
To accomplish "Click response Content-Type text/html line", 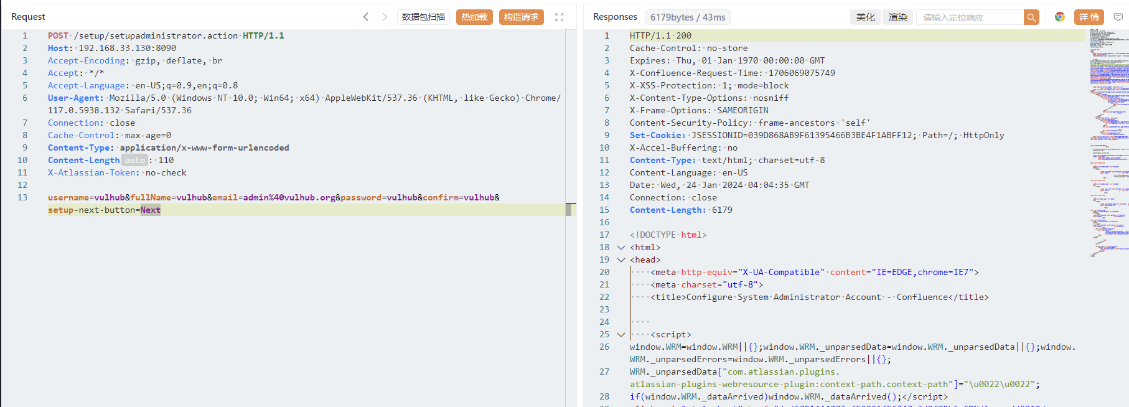I will click(727, 160).
